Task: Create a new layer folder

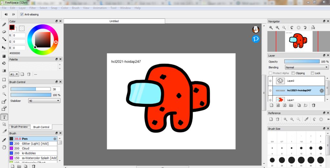Action: pyautogui.click(x=291, y=105)
